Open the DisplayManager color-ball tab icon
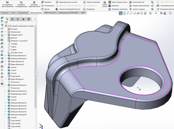174x129 pixels. click(28, 19)
